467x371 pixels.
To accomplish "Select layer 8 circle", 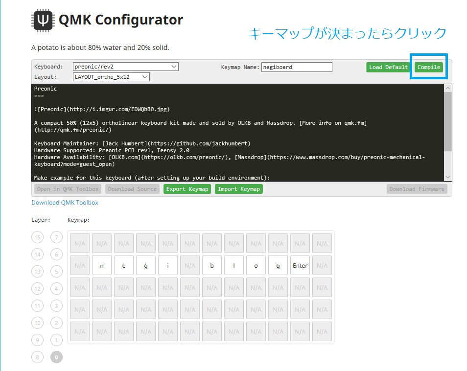I will pos(37,357).
